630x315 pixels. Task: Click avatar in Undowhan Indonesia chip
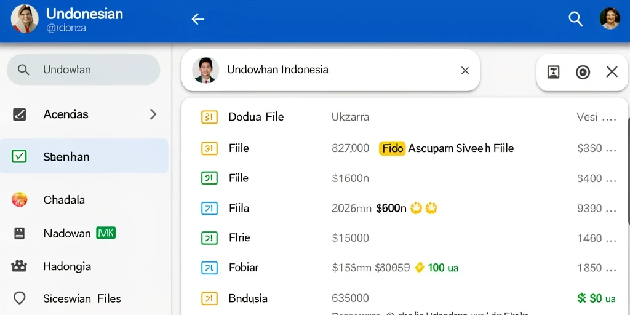[205, 70]
